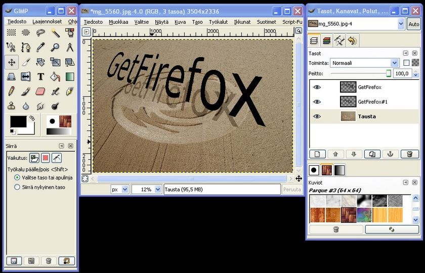Select the Measure compass tool

tap(70, 47)
